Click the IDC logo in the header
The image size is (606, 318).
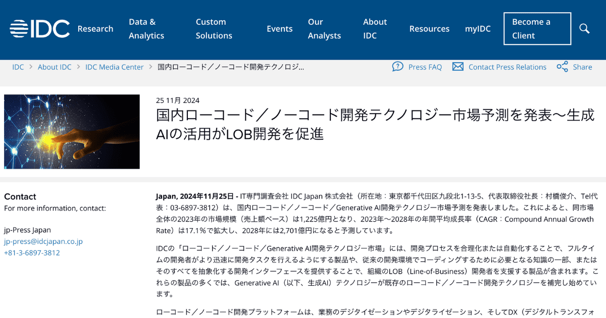click(40, 28)
